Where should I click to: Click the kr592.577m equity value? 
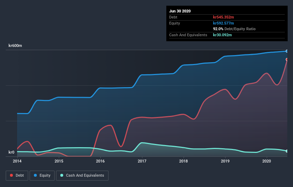tap(223, 23)
